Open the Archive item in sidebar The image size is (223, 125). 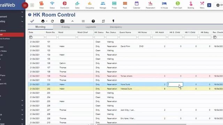point(5,39)
